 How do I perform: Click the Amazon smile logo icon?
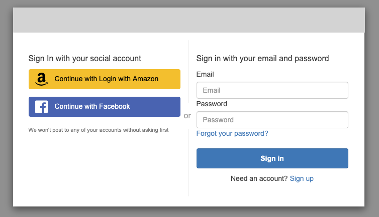coord(41,79)
